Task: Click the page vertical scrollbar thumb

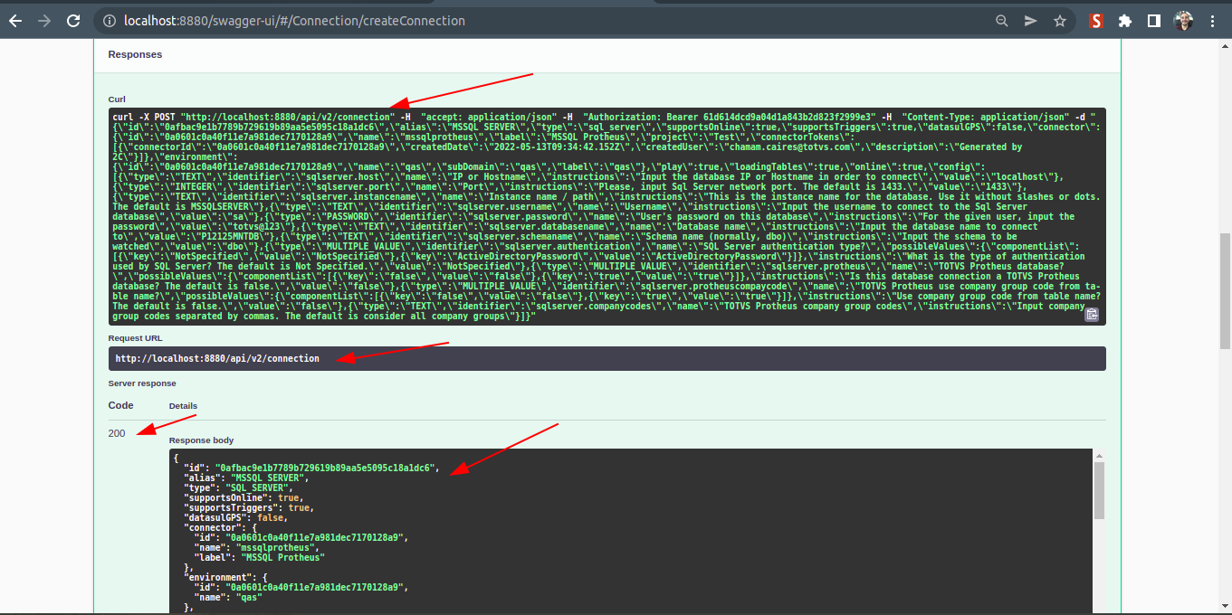Action: [1225, 290]
